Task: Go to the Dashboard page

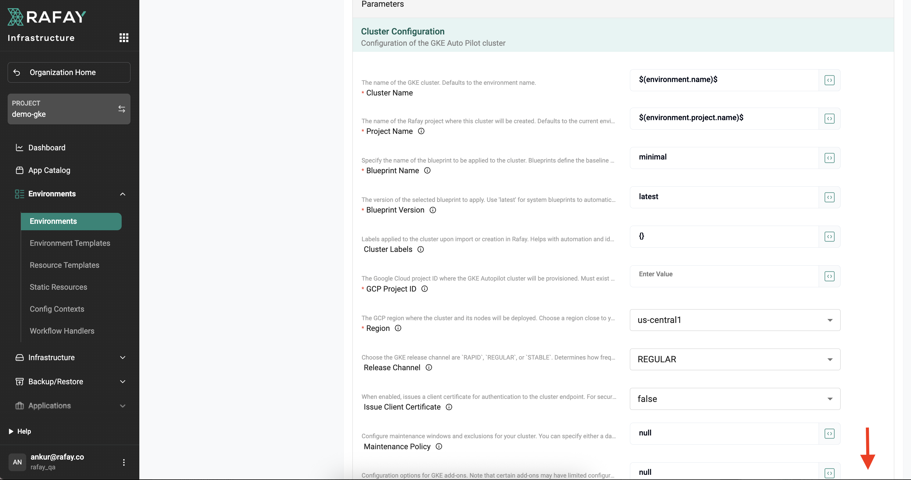Action: 47,148
